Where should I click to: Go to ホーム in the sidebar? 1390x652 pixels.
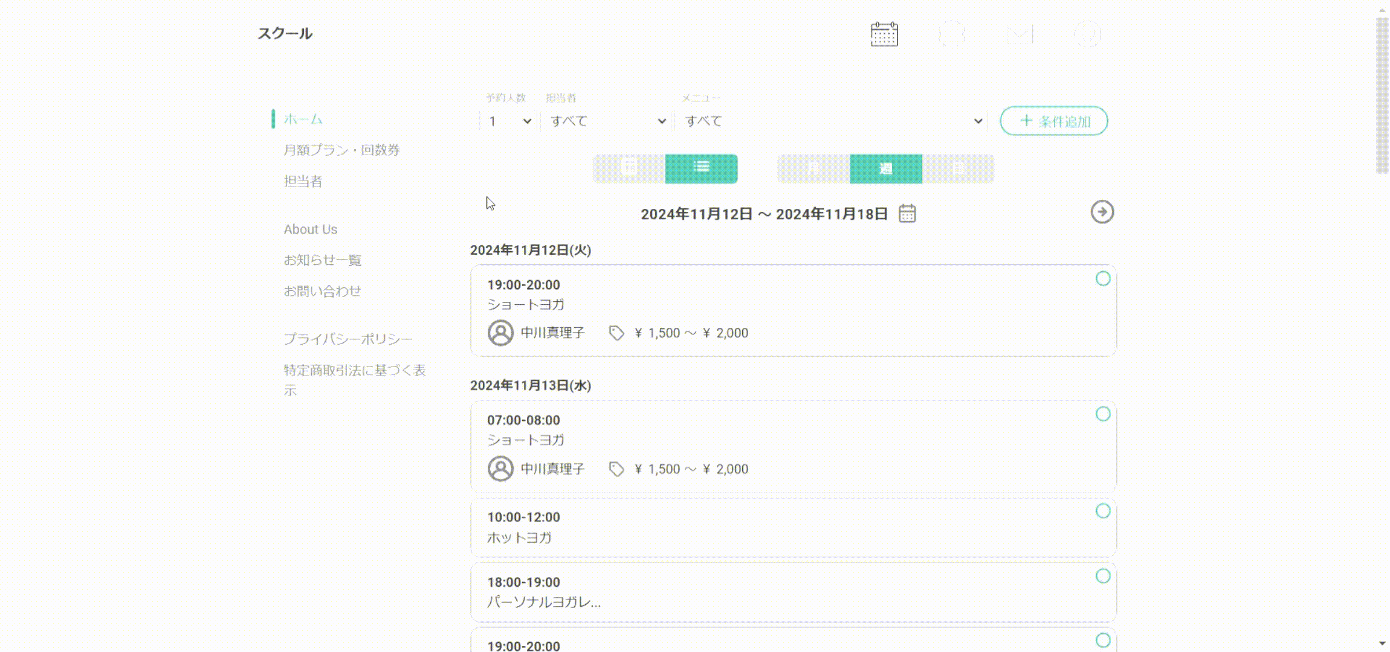(303, 120)
